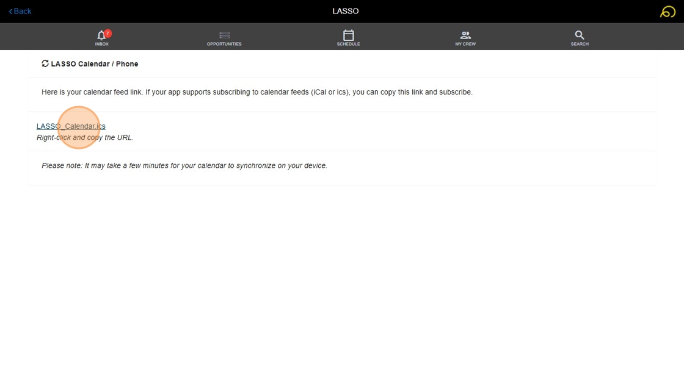This screenshot has width=684, height=382.
Task: Click the LASSO Calendar / Phone heading
Action: (94, 63)
